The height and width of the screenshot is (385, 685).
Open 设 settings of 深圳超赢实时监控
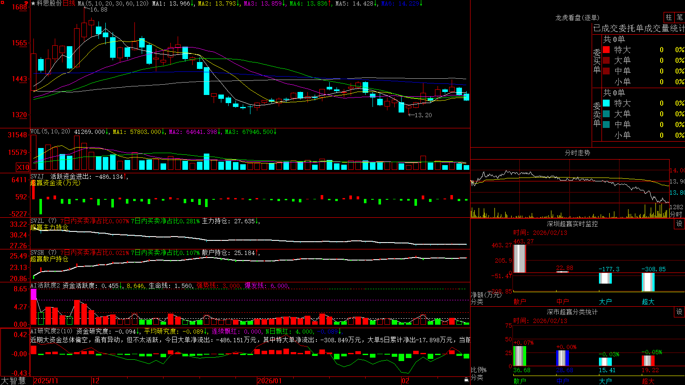tap(679, 224)
